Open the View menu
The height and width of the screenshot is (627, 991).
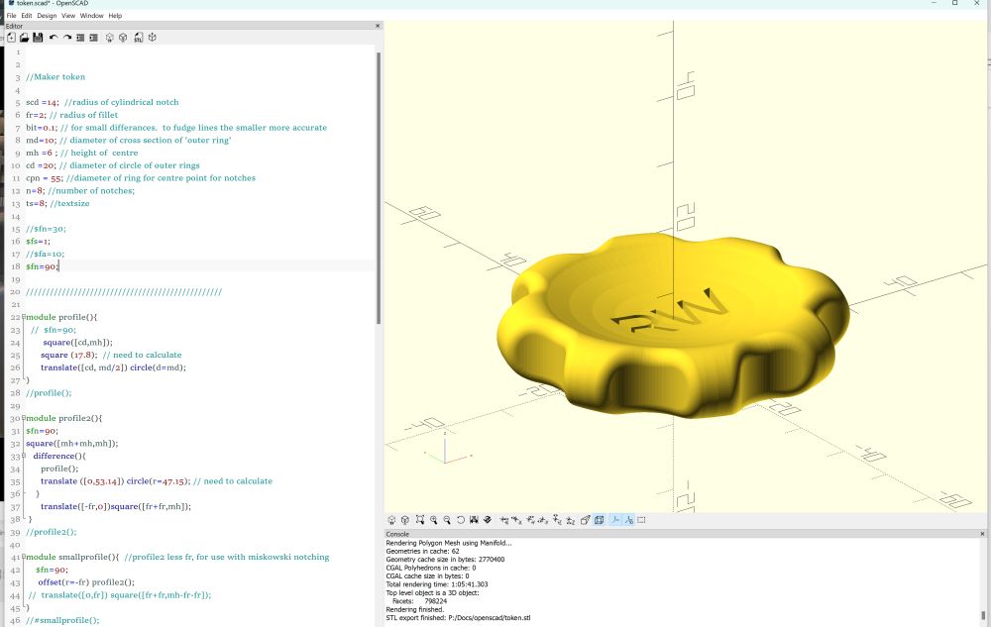(x=68, y=16)
